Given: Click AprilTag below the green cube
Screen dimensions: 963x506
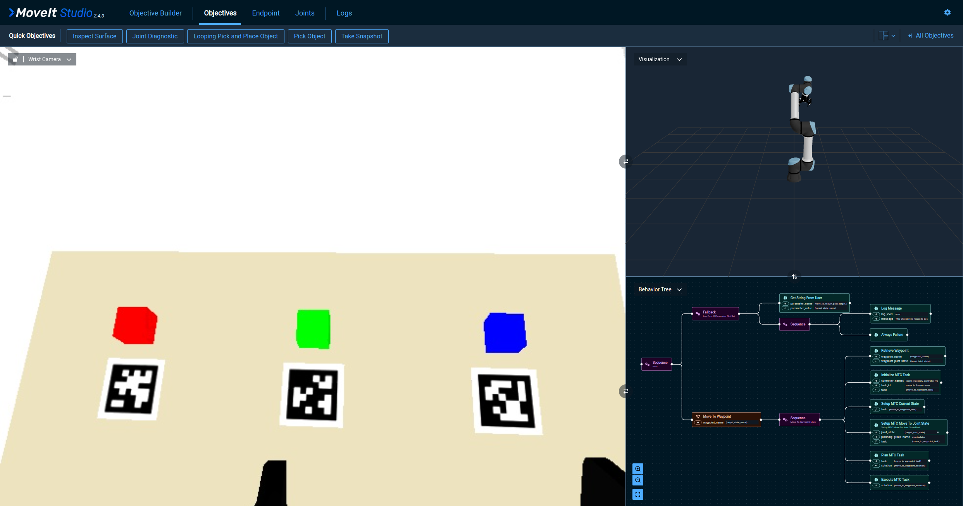Looking at the screenshot, I should tap(312, 395).
